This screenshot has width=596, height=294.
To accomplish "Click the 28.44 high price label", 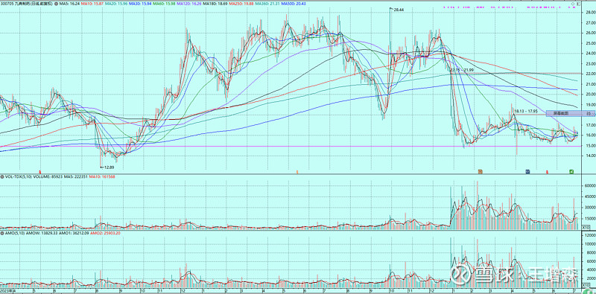I will pos(398,10).
